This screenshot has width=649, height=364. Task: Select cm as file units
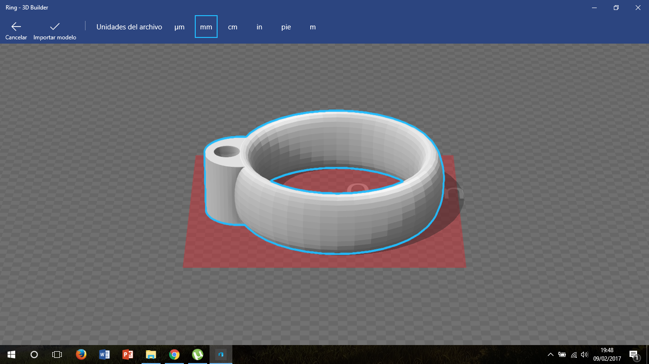(233, 27)
